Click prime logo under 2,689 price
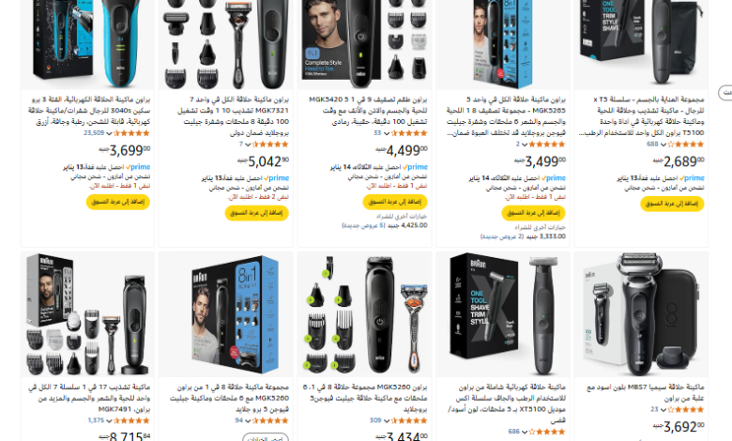This screenshot has width=732, height=441. point(693,177)
